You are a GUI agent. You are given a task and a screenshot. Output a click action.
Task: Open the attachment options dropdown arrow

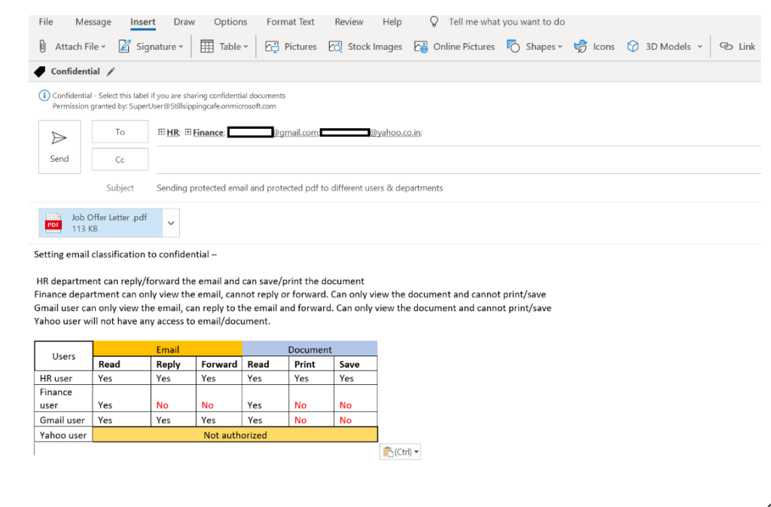[x=171, y=223]
